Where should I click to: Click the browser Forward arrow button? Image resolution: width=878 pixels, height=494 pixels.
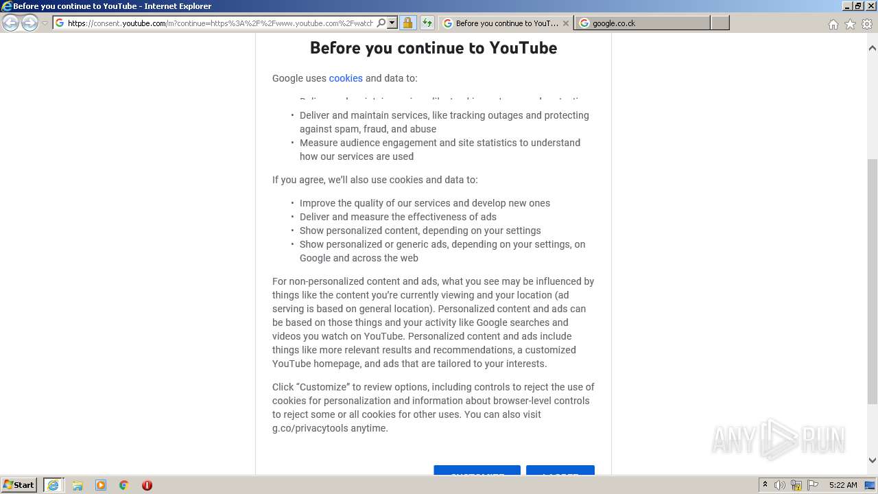tap(29, 23)
